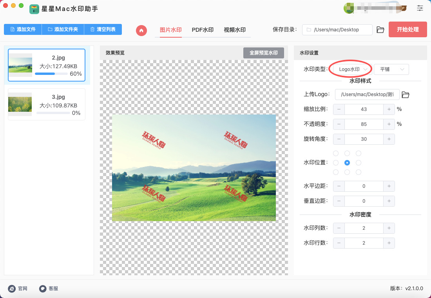Select the 3.jpg thumbnail in file list
The width and height of the screenshot is (431, 298).
click(x=20, y=104)
